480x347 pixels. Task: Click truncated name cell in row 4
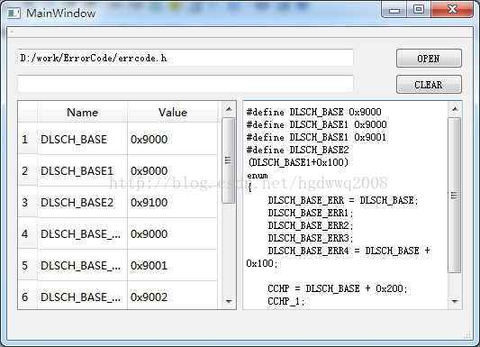(82, 234)
